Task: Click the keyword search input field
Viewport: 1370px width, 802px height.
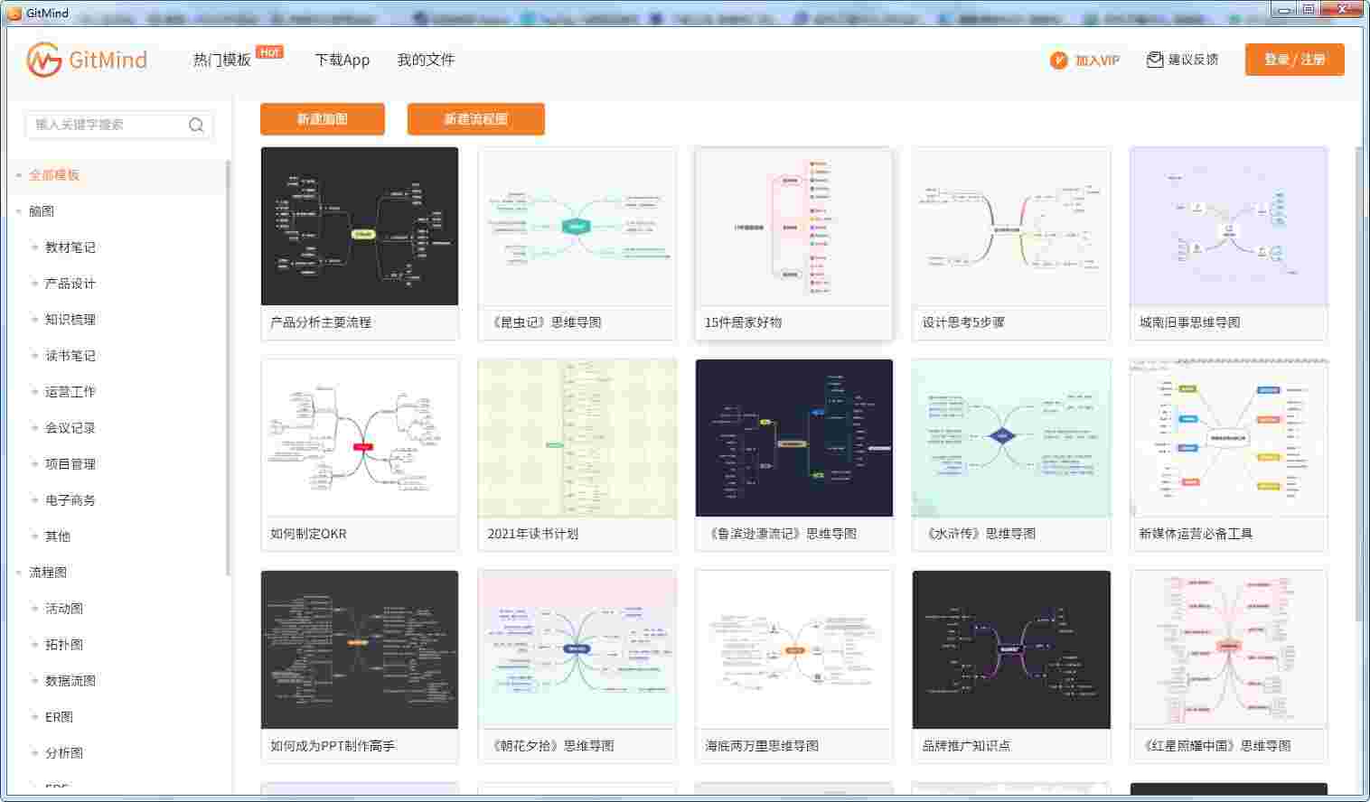Action: tap(104, 125)
